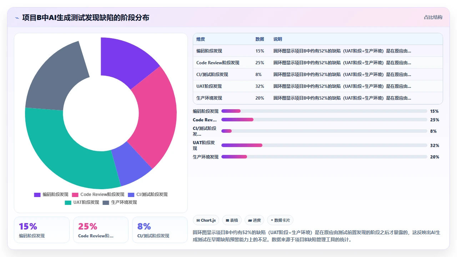This screenshot has width=457, height=257.
Task: Select the 生产环境发现 table cell
Action: coord(209,98)
